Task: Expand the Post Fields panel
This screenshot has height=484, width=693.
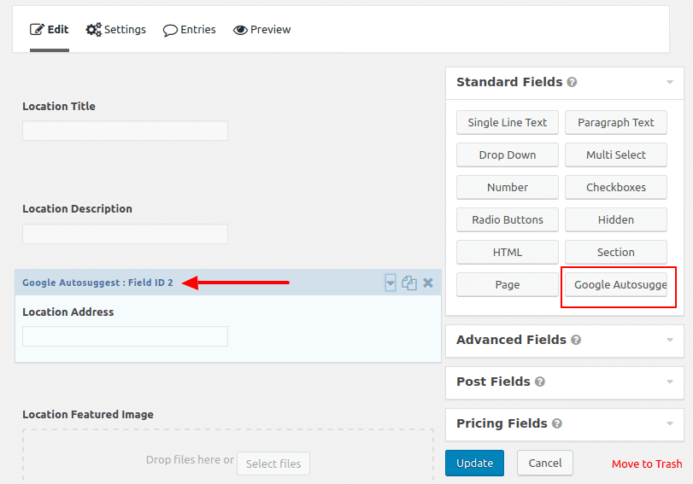Action: (669, 382)
